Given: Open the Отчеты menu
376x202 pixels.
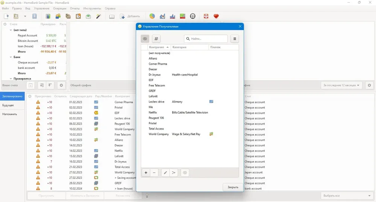Looking at the screenshot, I should tap(75, 8).
